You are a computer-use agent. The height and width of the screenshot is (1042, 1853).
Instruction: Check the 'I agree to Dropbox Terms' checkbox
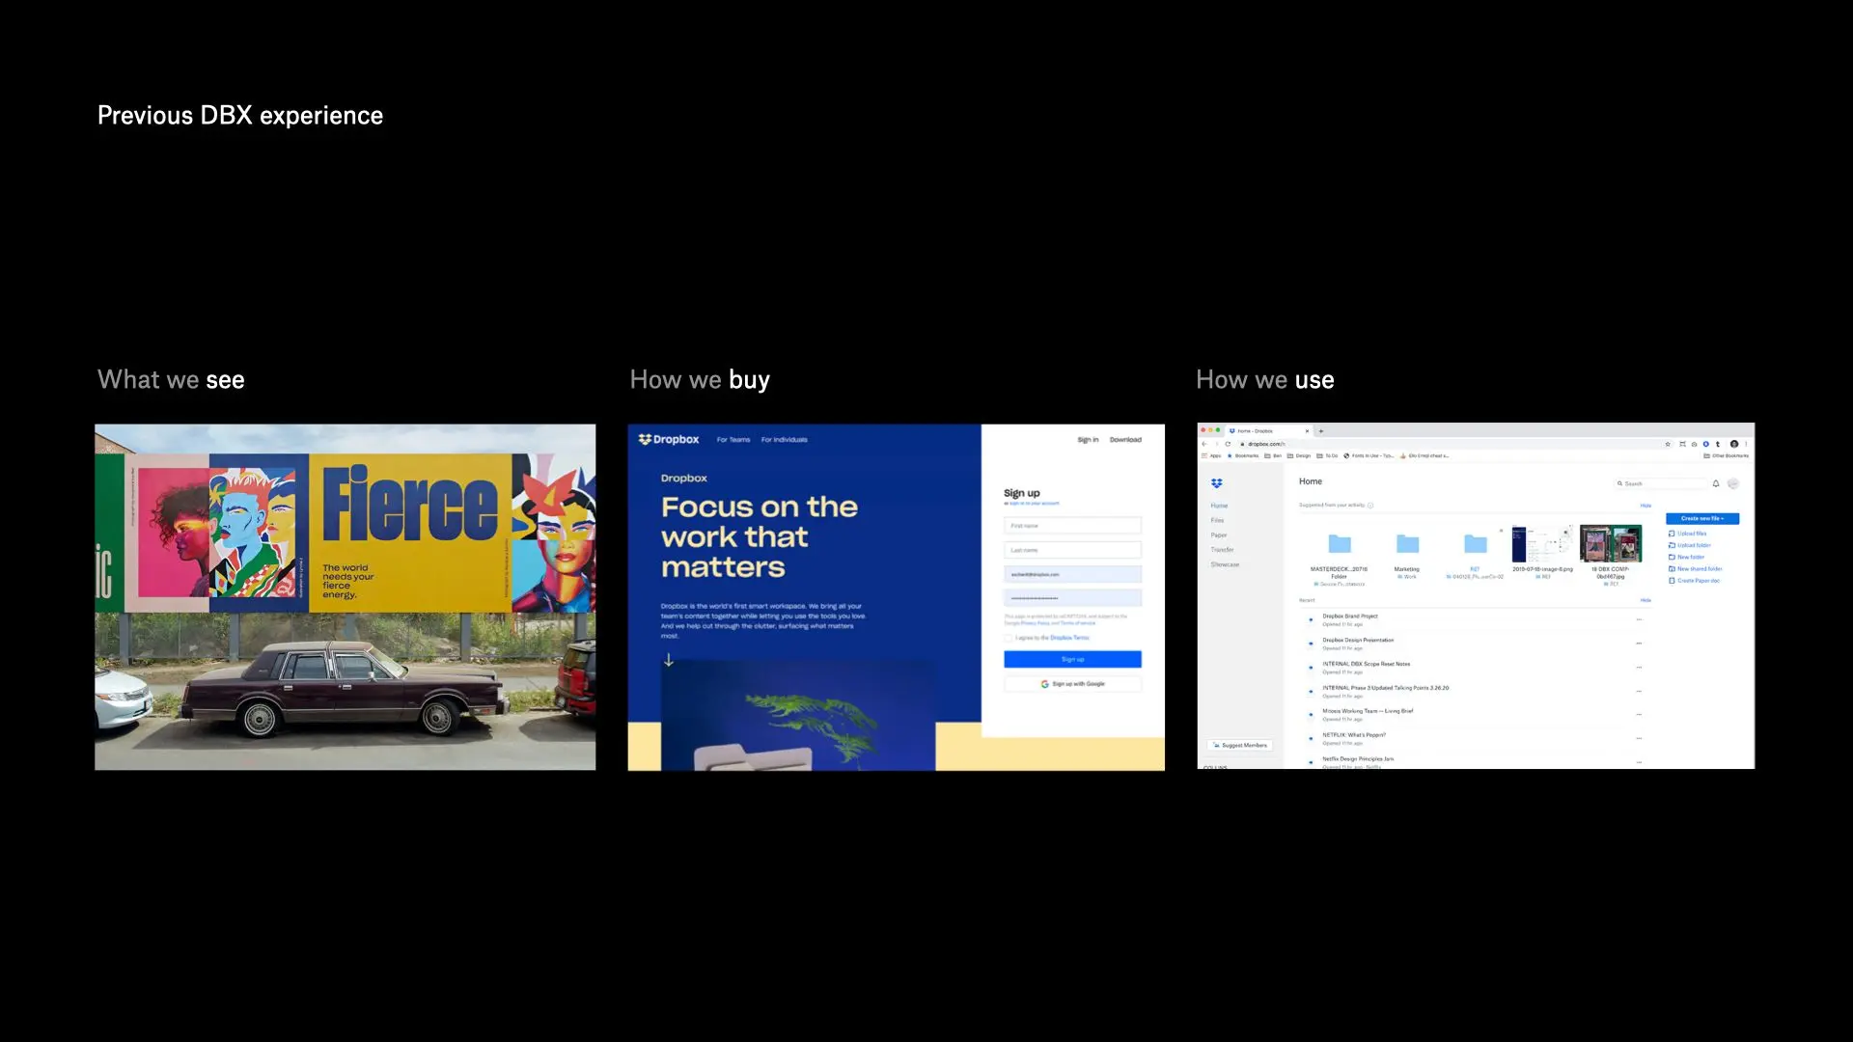tap(1009, 638)
